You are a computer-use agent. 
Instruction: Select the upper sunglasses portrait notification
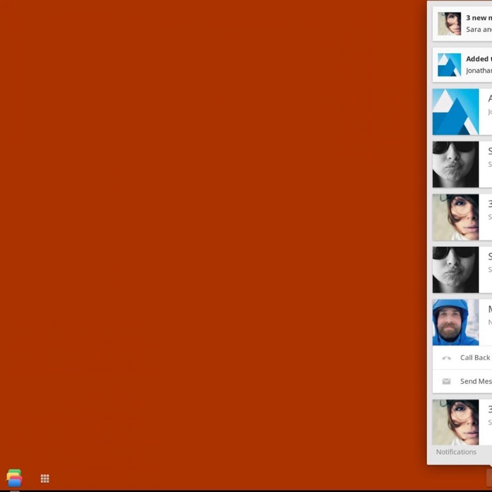456,164
